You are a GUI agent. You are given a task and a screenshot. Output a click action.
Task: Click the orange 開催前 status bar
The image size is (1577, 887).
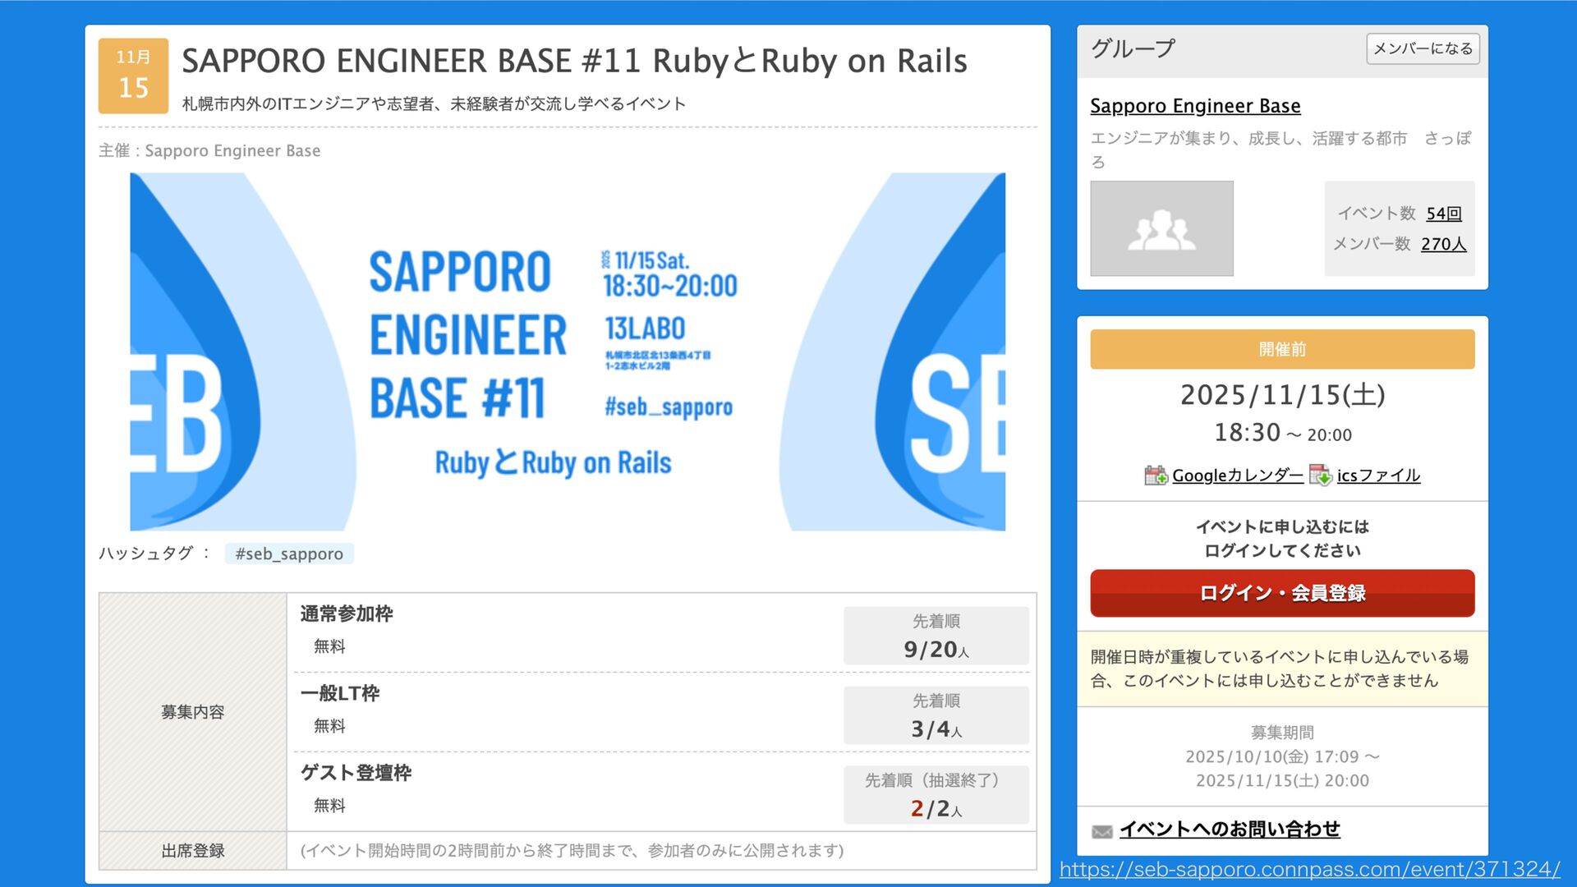point(1281,349)
